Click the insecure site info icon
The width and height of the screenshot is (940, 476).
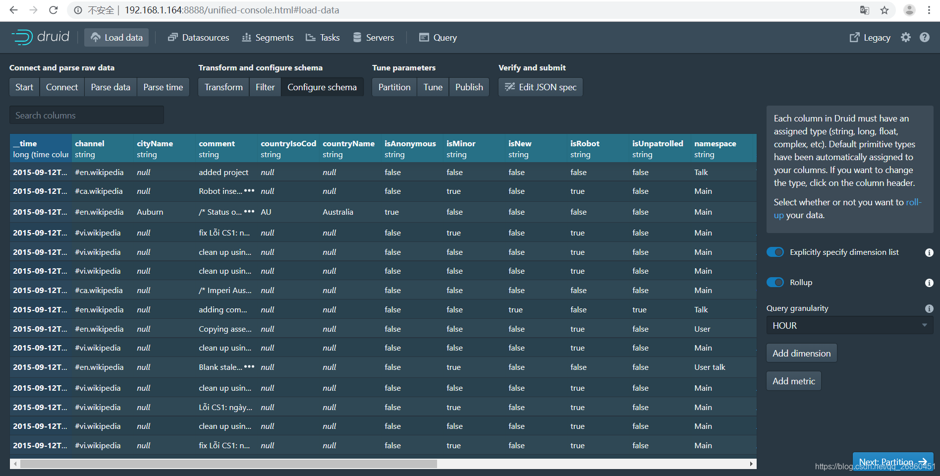click(78, 10)
